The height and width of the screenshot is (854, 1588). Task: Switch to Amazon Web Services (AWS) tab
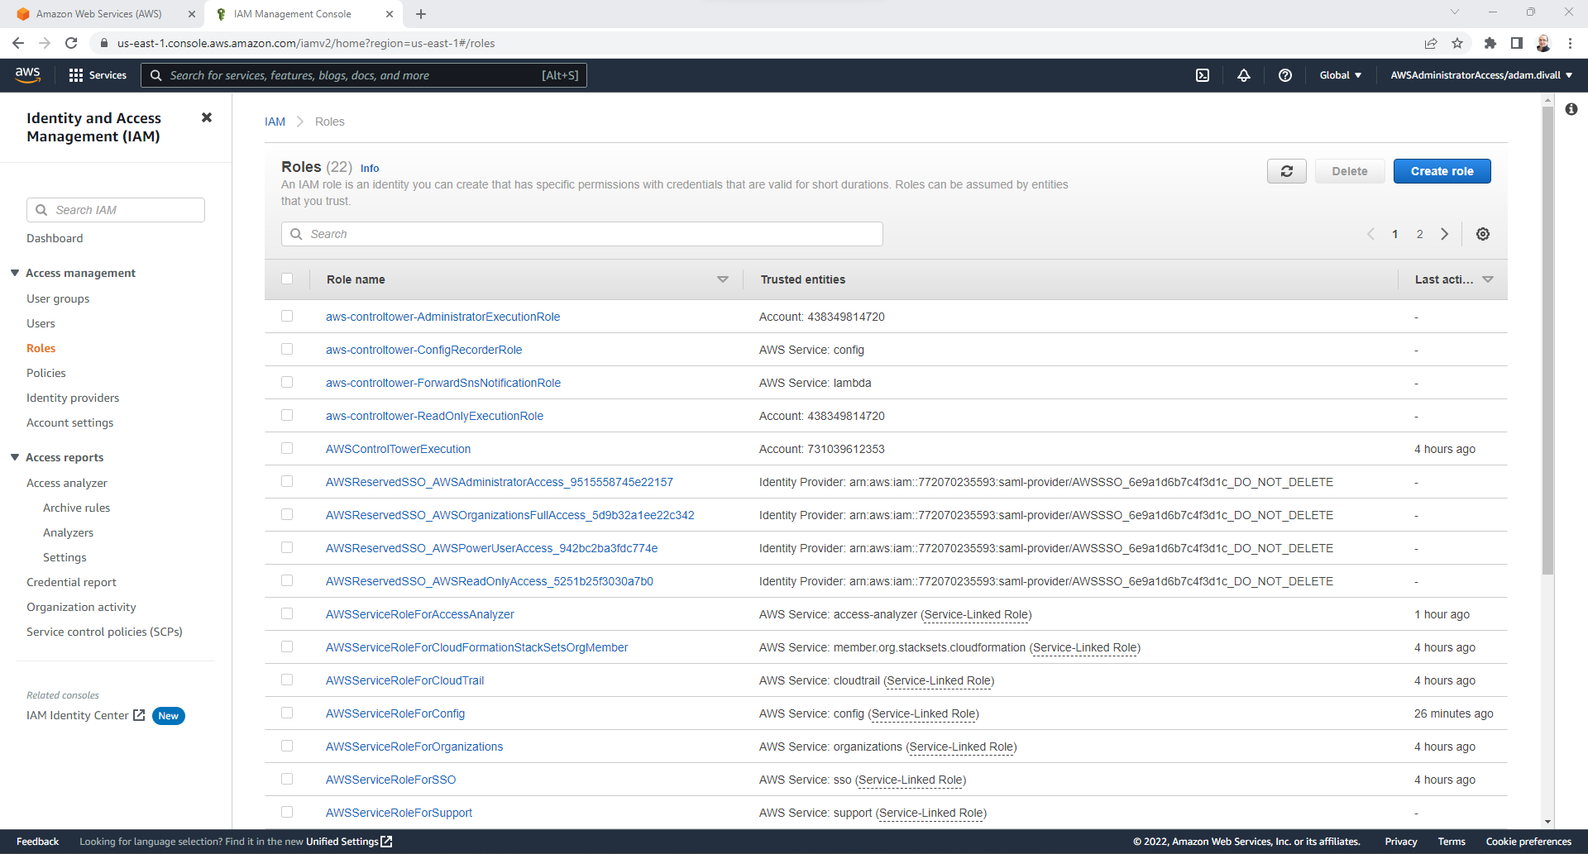tap(99, 14)
